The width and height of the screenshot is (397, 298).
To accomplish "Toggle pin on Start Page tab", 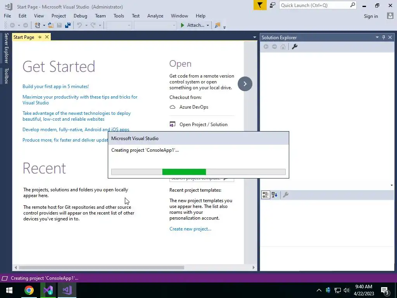I will tap(40, 37).
